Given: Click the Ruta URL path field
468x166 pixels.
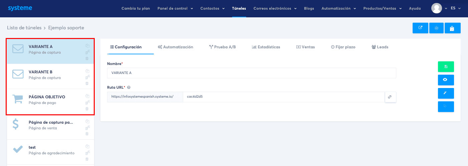Looking at the screenshot, I should click(x=284, y=97).
